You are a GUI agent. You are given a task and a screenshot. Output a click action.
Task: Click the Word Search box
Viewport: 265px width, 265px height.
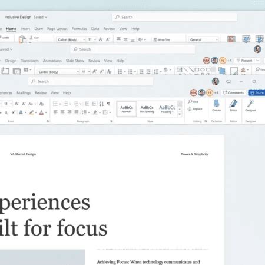91,81
